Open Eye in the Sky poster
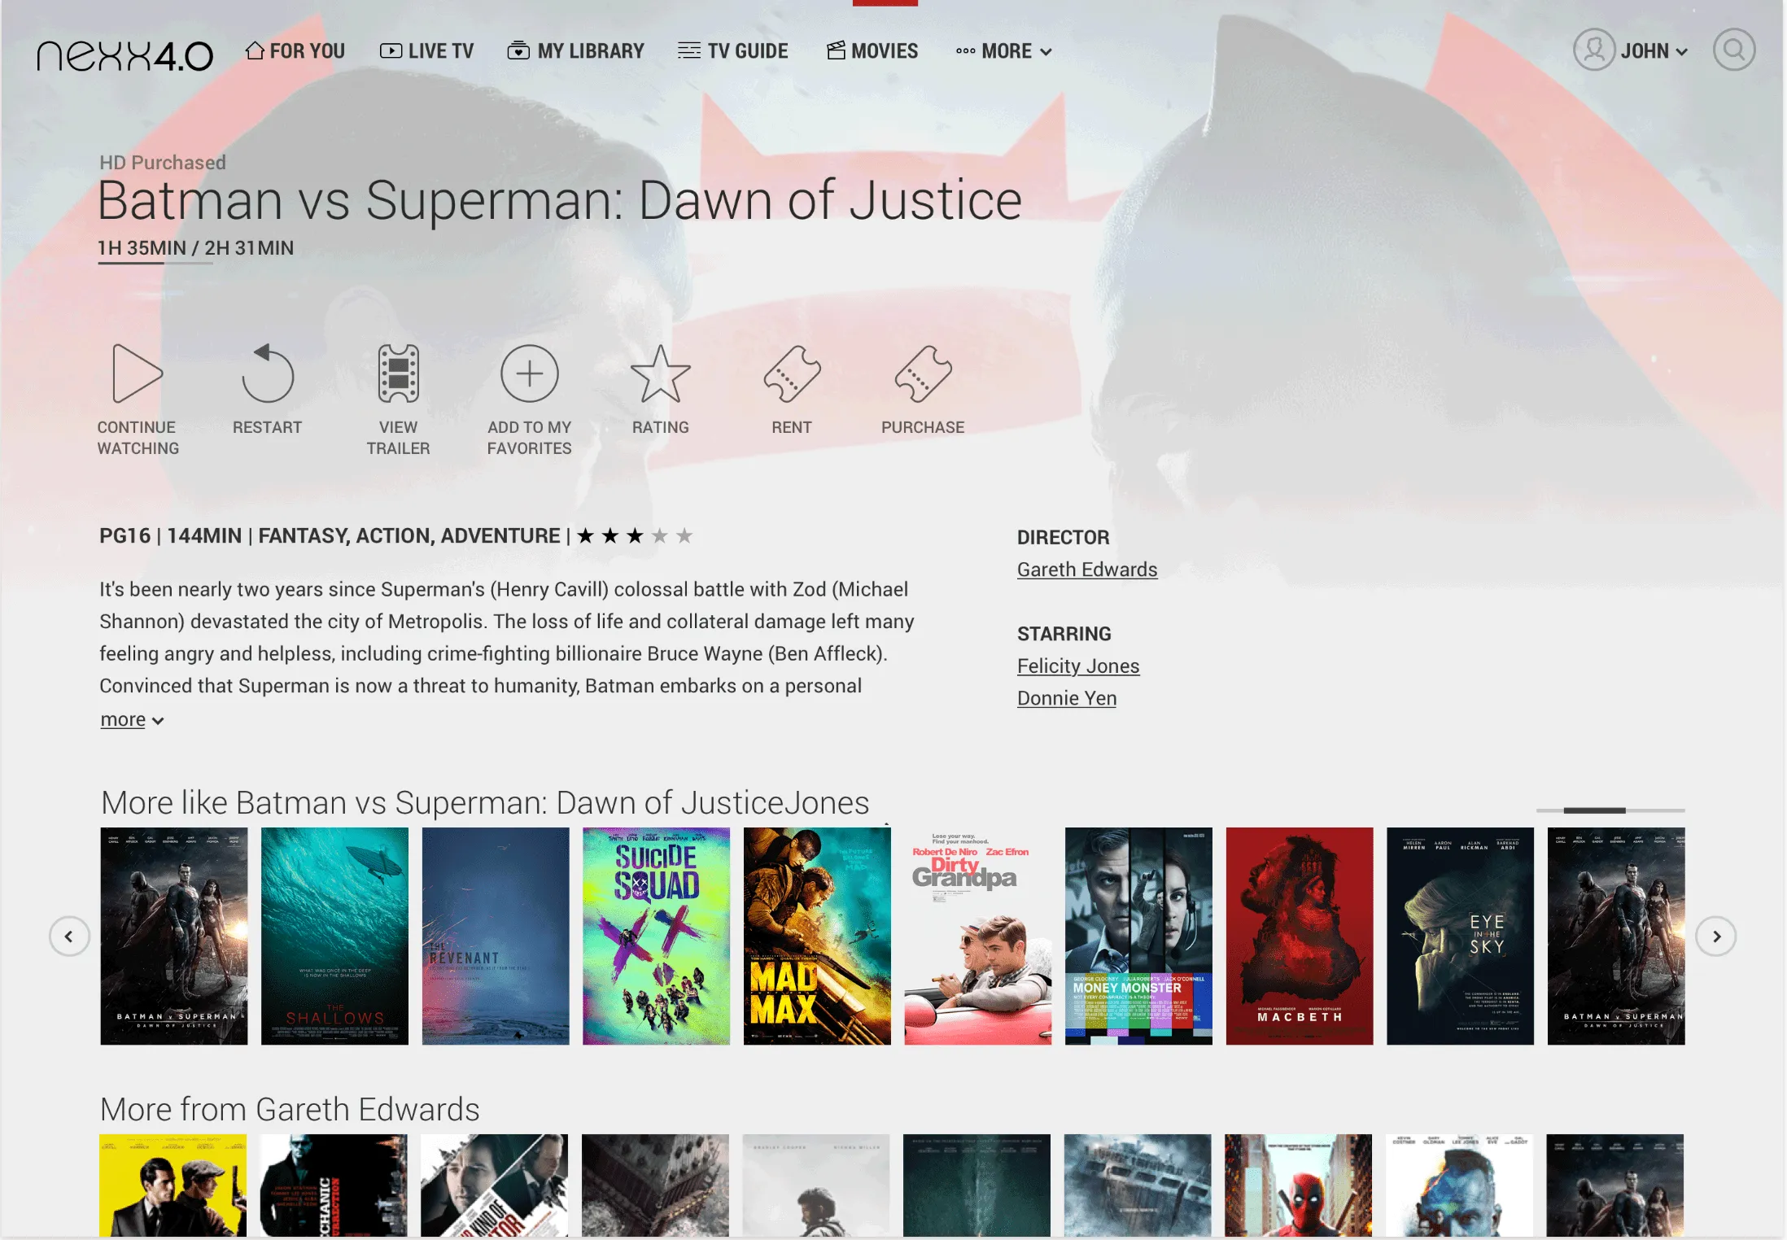 pos(1460,936)
